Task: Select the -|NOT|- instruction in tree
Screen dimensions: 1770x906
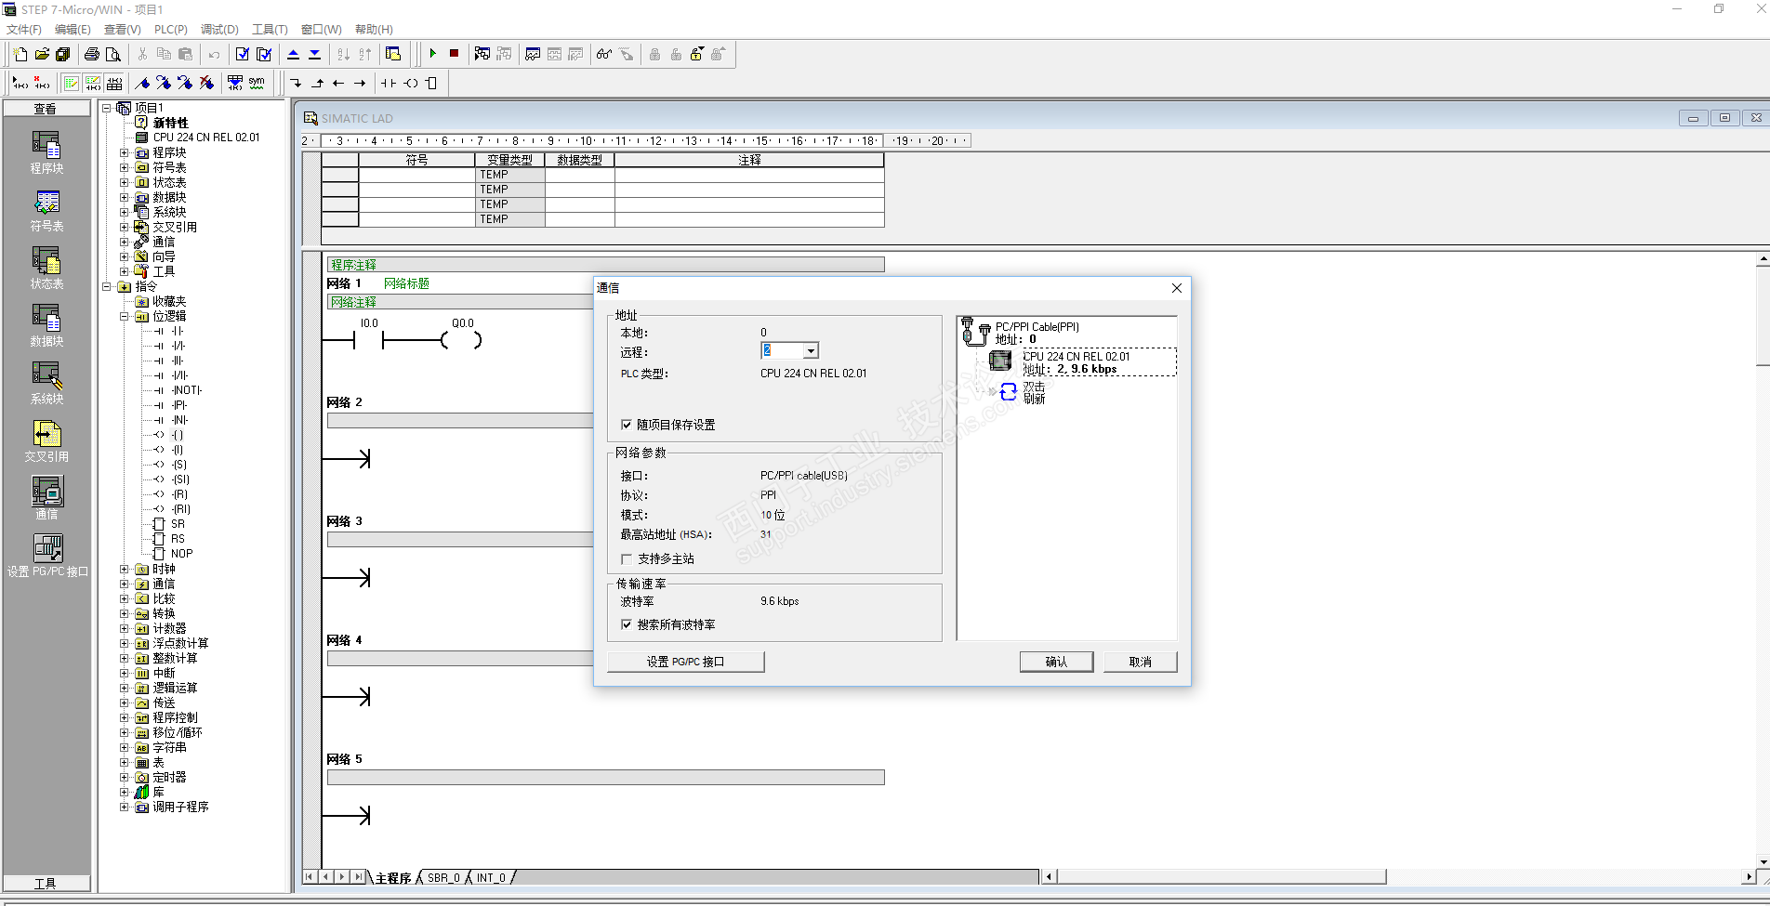Action: (x=187, y=390)
